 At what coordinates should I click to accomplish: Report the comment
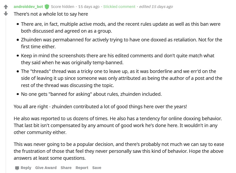(82, 168)
